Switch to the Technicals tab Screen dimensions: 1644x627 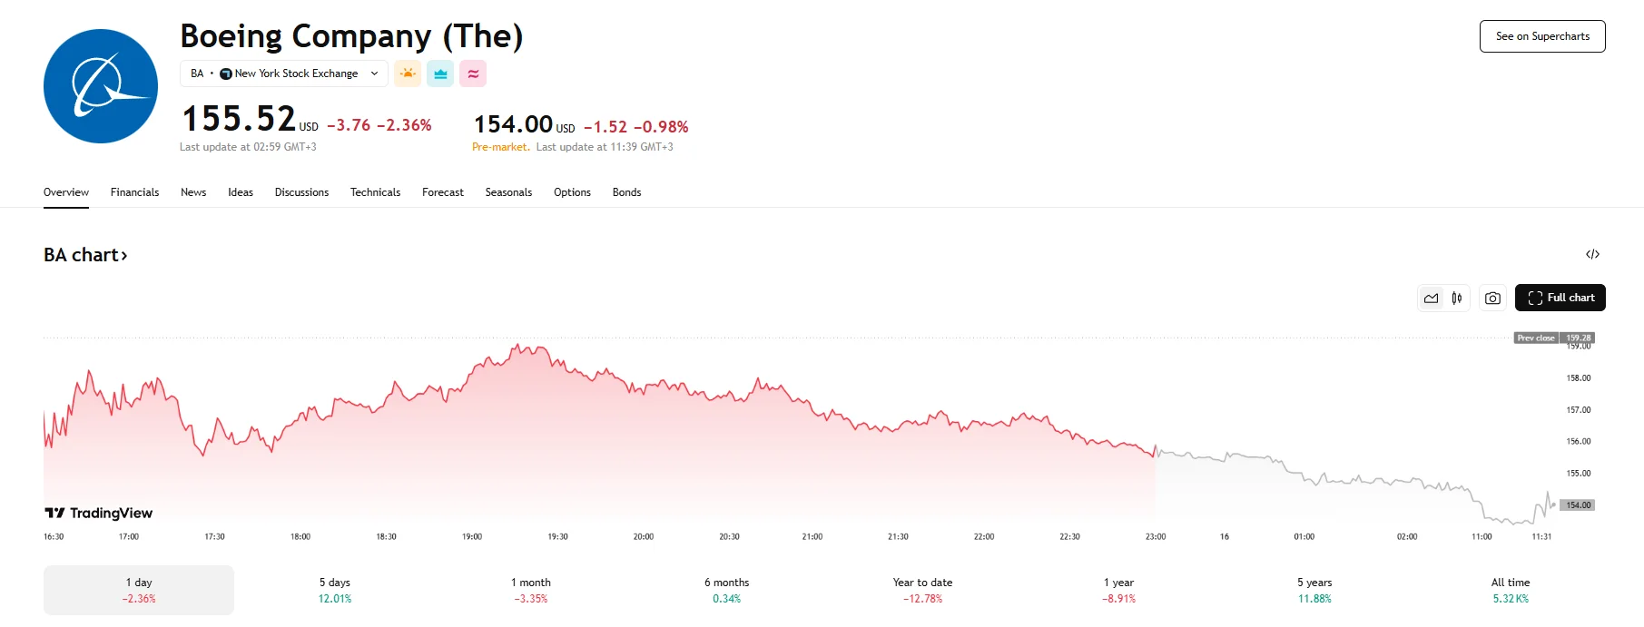[x=375, y=192]
